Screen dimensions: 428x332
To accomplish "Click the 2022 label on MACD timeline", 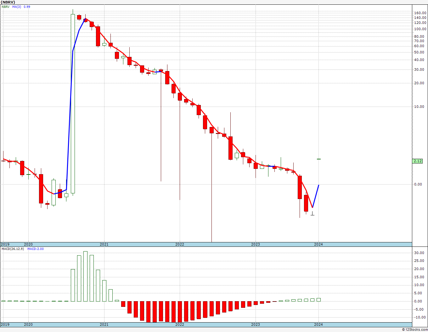I will pyautogui.click(x=180, y=324).
